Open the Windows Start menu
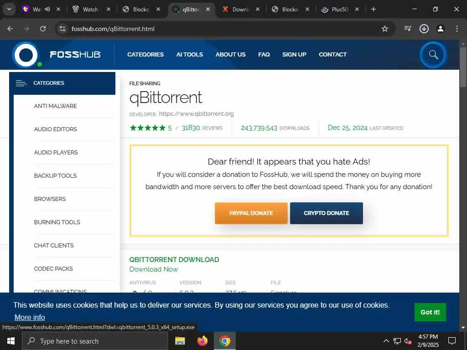The width and height of the screenshot is (467, 350). (x=11, y=341)
